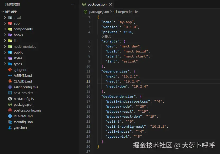
Task: Open the AGENTS.md file
Action: (23, 75)
